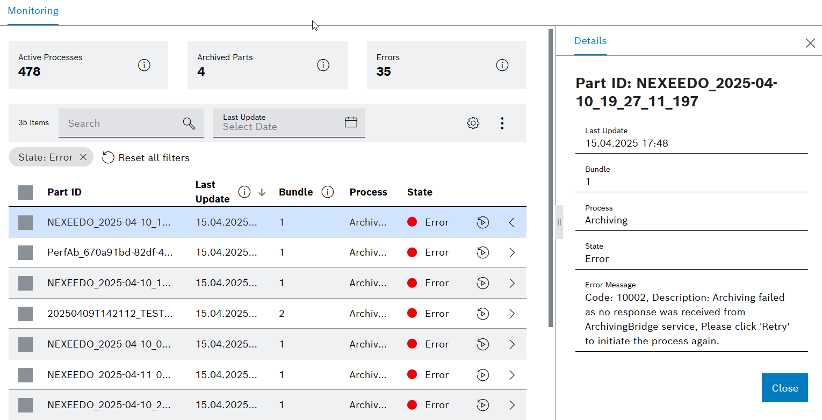Collapse details chevron on highlighted row
This screenshot has height=420, width=822.
pos(511,222)
